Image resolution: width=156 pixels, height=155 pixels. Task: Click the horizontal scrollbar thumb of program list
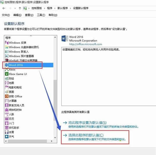[27, 141]
